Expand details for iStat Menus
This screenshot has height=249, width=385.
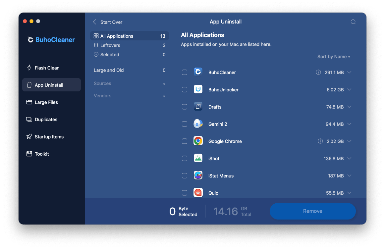coord(349,175)
